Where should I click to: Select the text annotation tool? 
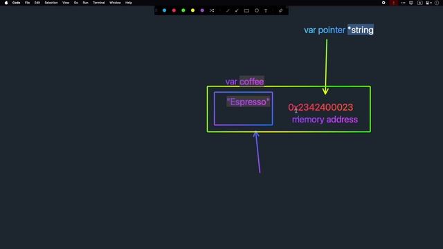click(266, 11)
